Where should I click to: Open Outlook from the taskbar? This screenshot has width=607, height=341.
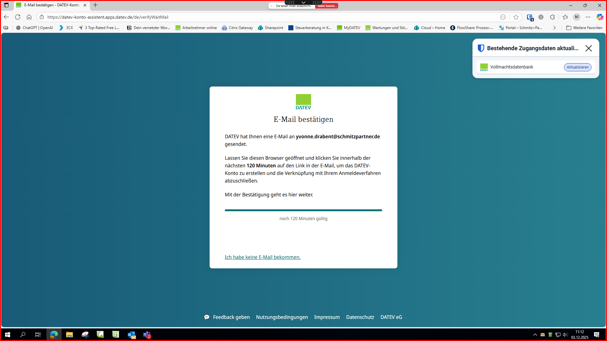tap(132, 335)
